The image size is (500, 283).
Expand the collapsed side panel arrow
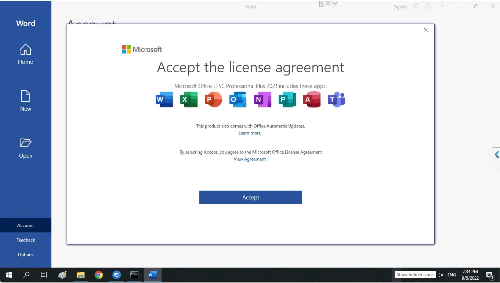tap(497, 155)
